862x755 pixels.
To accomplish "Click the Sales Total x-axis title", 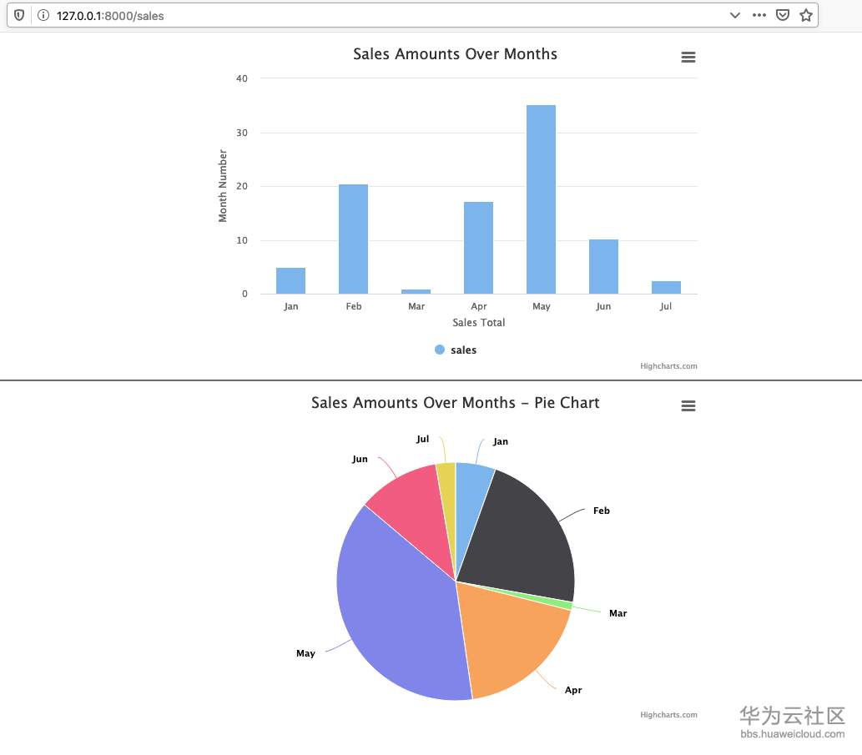I will pos(479,323).
